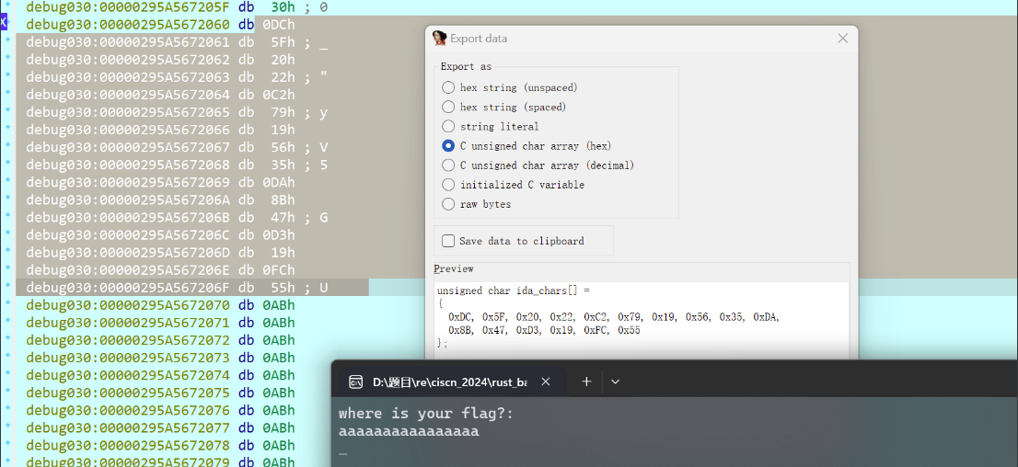Choose C unsigned char array (decimal)
This screenshot has width=1018, height=467.
click(x=448, y=165)
